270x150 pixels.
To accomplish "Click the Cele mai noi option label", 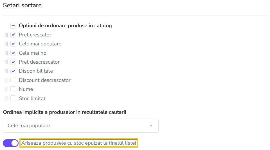I will pyautogui.click(x=33, y=53).
